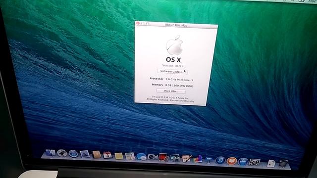Open App Store icon in Dock
This screenshot has height=178, width=317.
click(x=243, y=162)
